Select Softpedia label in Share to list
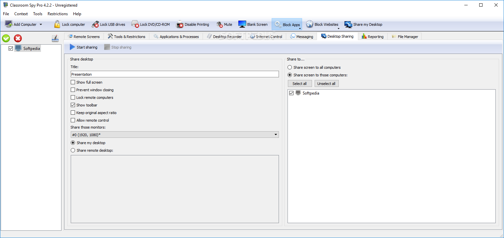504x238 pixels. pos(311,93)
